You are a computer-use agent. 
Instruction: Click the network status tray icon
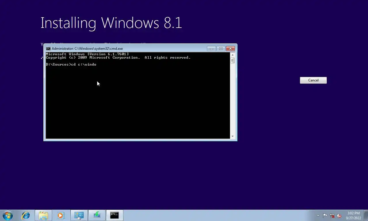click(x=332, y=216)
